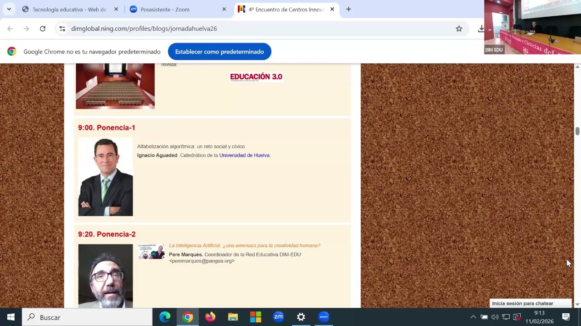This screenshot has width=581, height=326.
Task: Click the page vertical scrollbar thumb
Action: point(577,131)
